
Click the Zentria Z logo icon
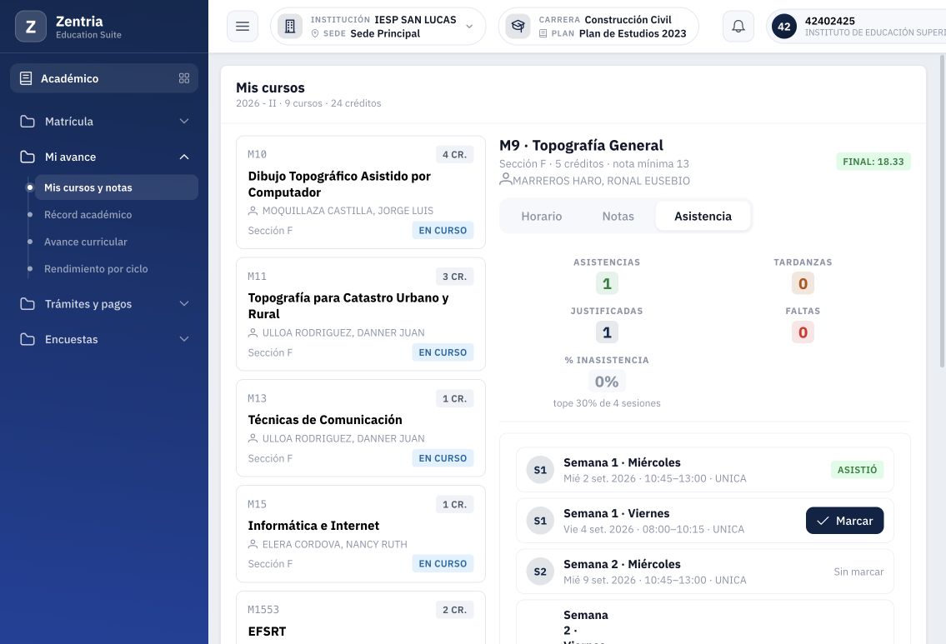point(31,27)
